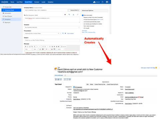Click the contact search magnifier icon
The height and width of the screenshot is (120, 160).
[69, 15]
